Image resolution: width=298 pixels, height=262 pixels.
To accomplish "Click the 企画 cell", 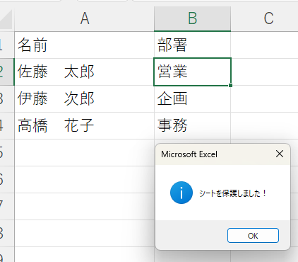I will click(x=192, y=98).
